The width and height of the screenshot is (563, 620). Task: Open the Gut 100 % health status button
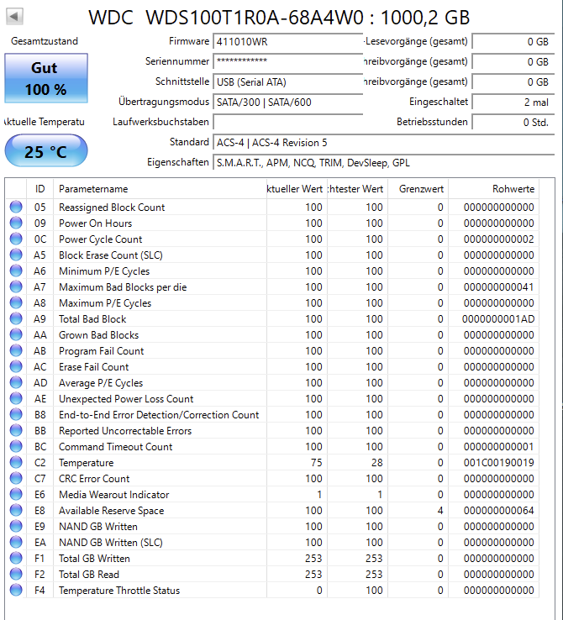(46, 78)
